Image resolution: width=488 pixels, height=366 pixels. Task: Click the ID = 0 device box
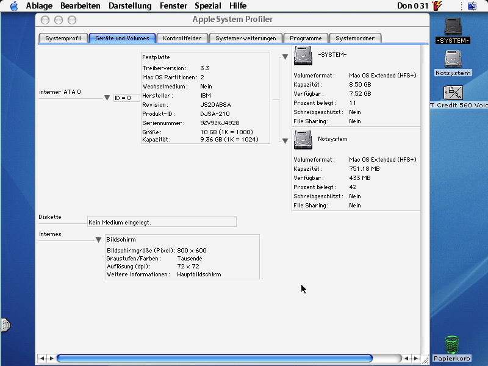(126, 98)
